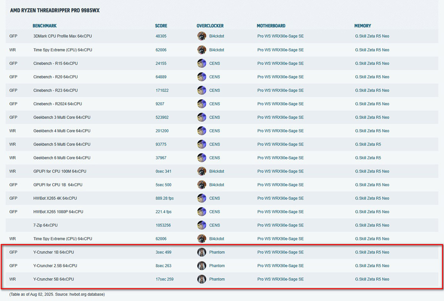Screen dimensions: 444x301
Task: Click Phantom name in Y-Cruncher 5B row
Action: pyautogui.click(x=217, y=279)
